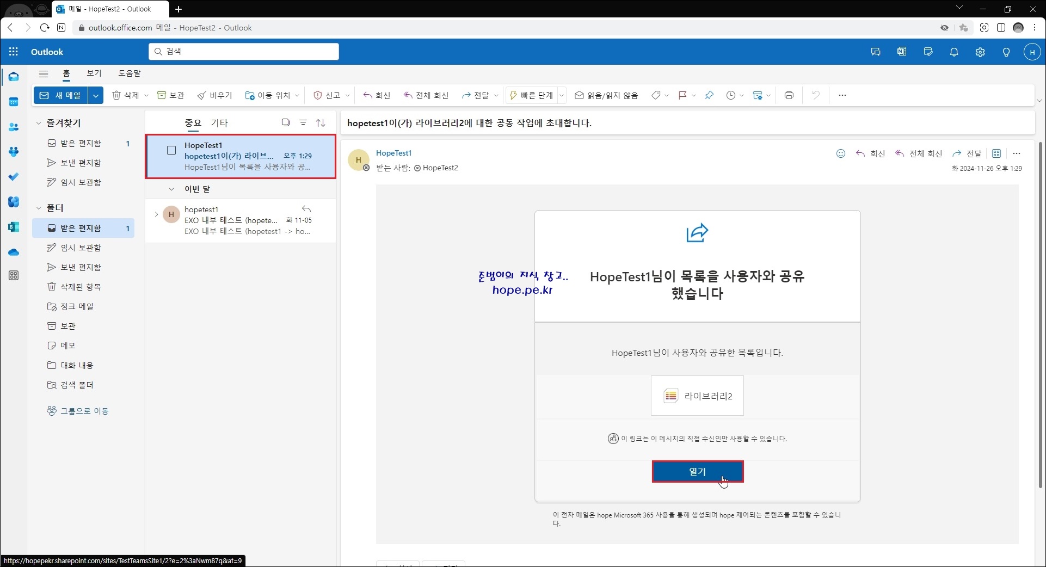This screenshot has width=1046, height=567.
Task: Open the Mail app in left rail
Action: coord(14,77)
